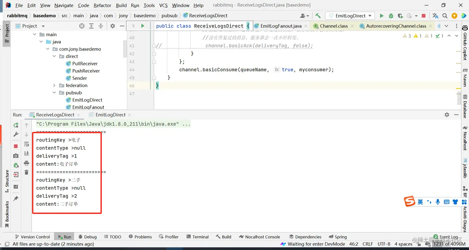Hide the Project panel with minus icon
This screenshot has height=250, width=469.
(x=122, y=26)
